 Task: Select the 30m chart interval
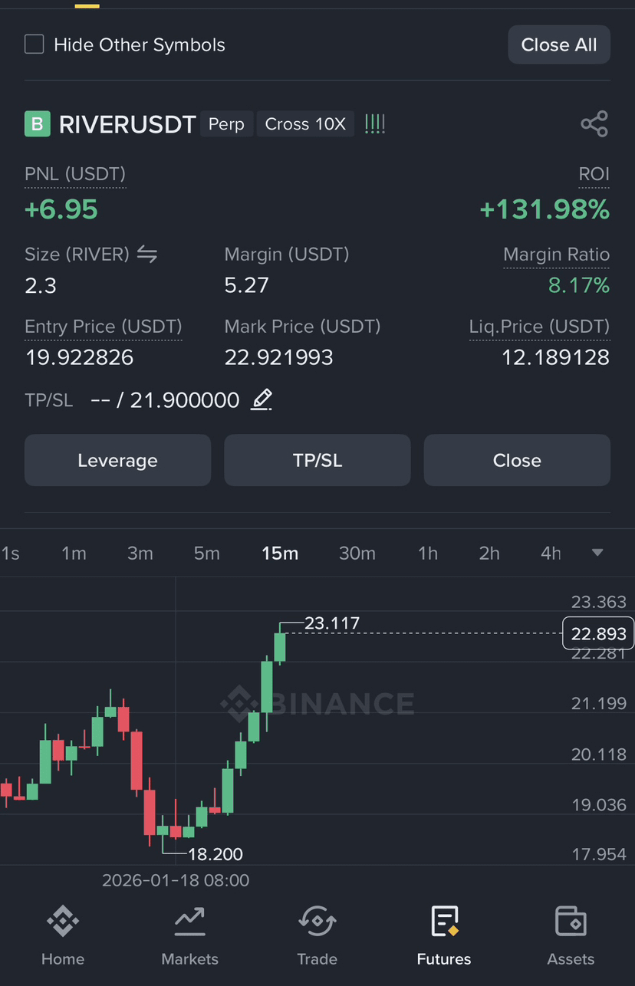pyautogui.click(x=357, y=553)
